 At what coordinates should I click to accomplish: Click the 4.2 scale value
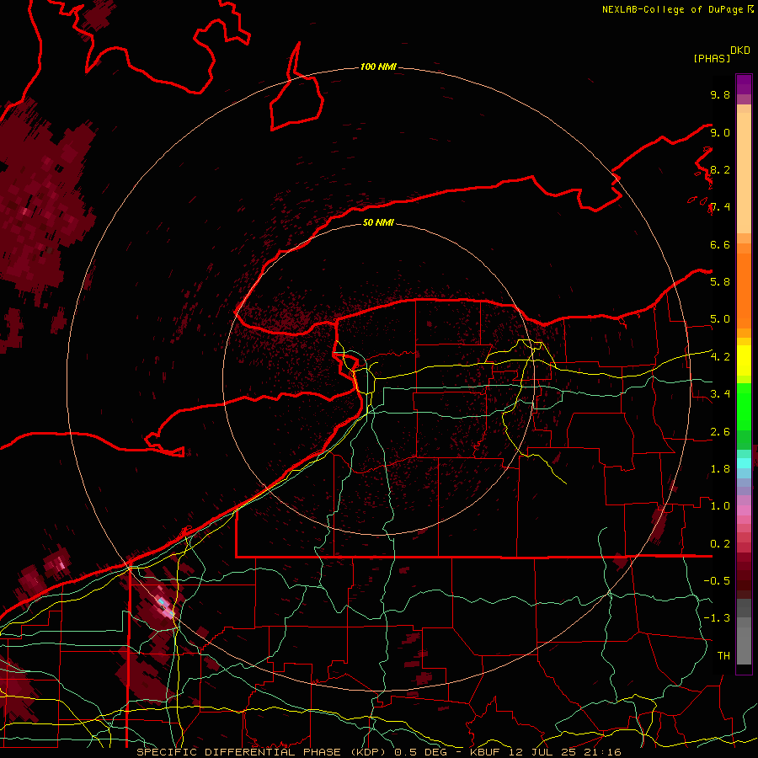pos(720,357)
